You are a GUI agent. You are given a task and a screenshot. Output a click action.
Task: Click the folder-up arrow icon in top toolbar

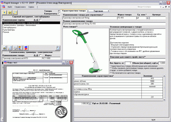point(4,12)
